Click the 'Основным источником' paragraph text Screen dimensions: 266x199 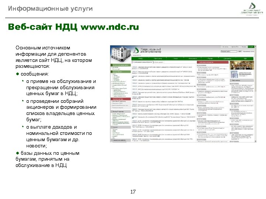coord(43,48)
